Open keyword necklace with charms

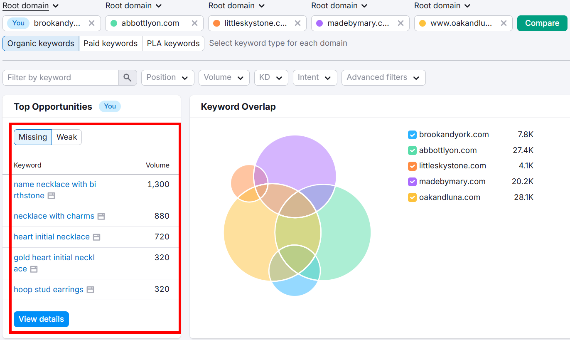(54, 216)
